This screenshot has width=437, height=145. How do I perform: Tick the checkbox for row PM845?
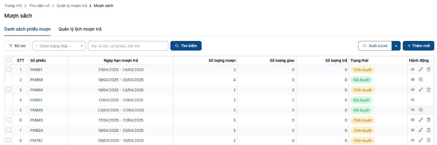(9, 120)
